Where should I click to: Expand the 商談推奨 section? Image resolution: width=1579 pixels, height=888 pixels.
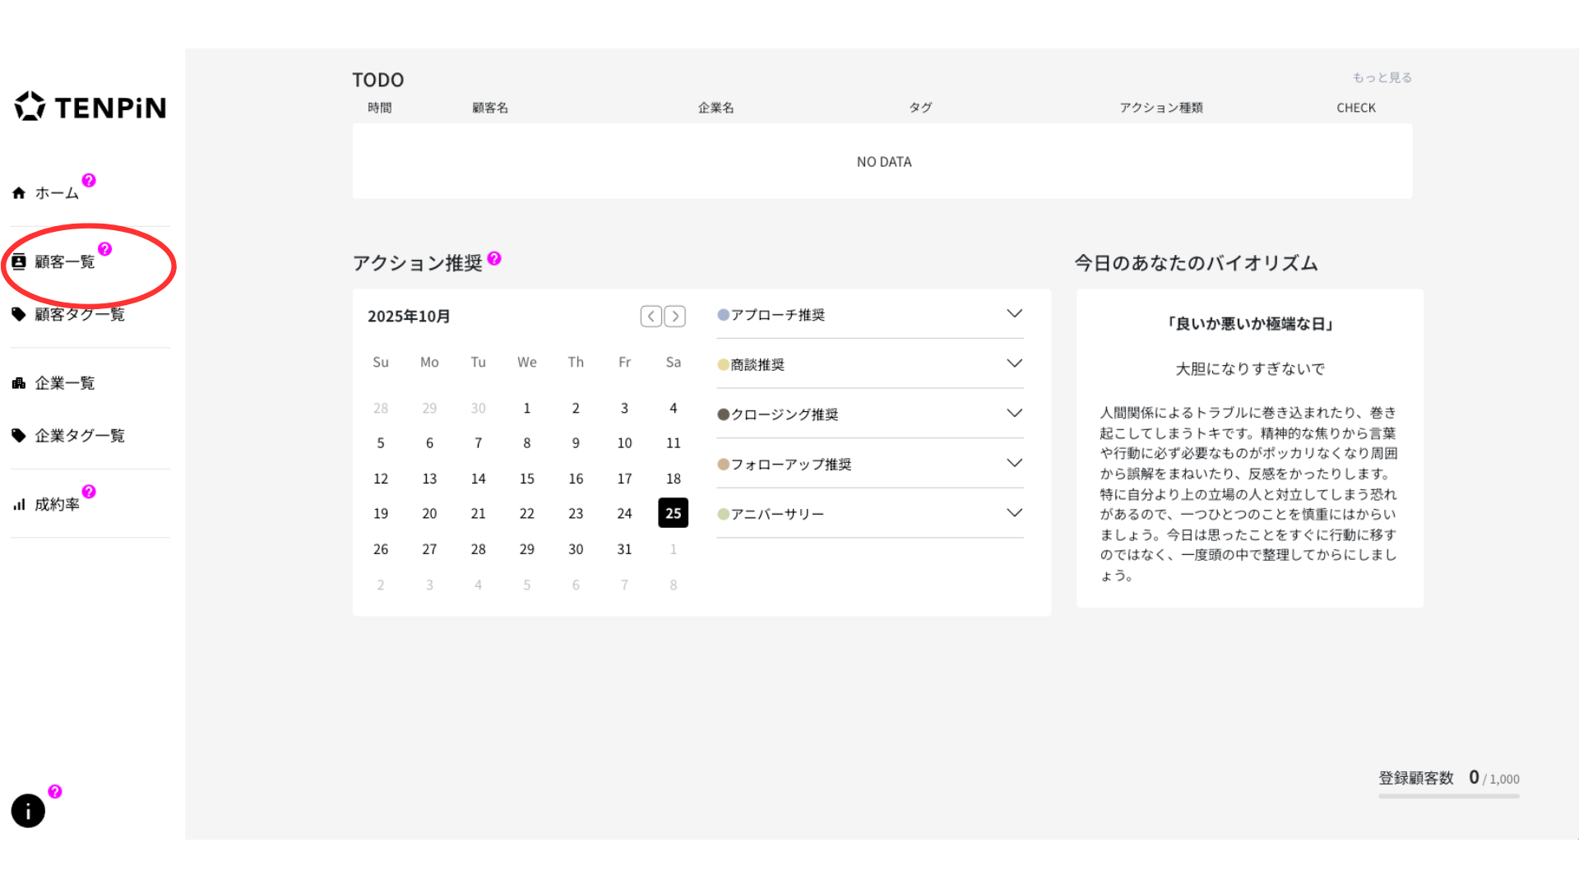pyautogui.click(x=1014, y=363)
